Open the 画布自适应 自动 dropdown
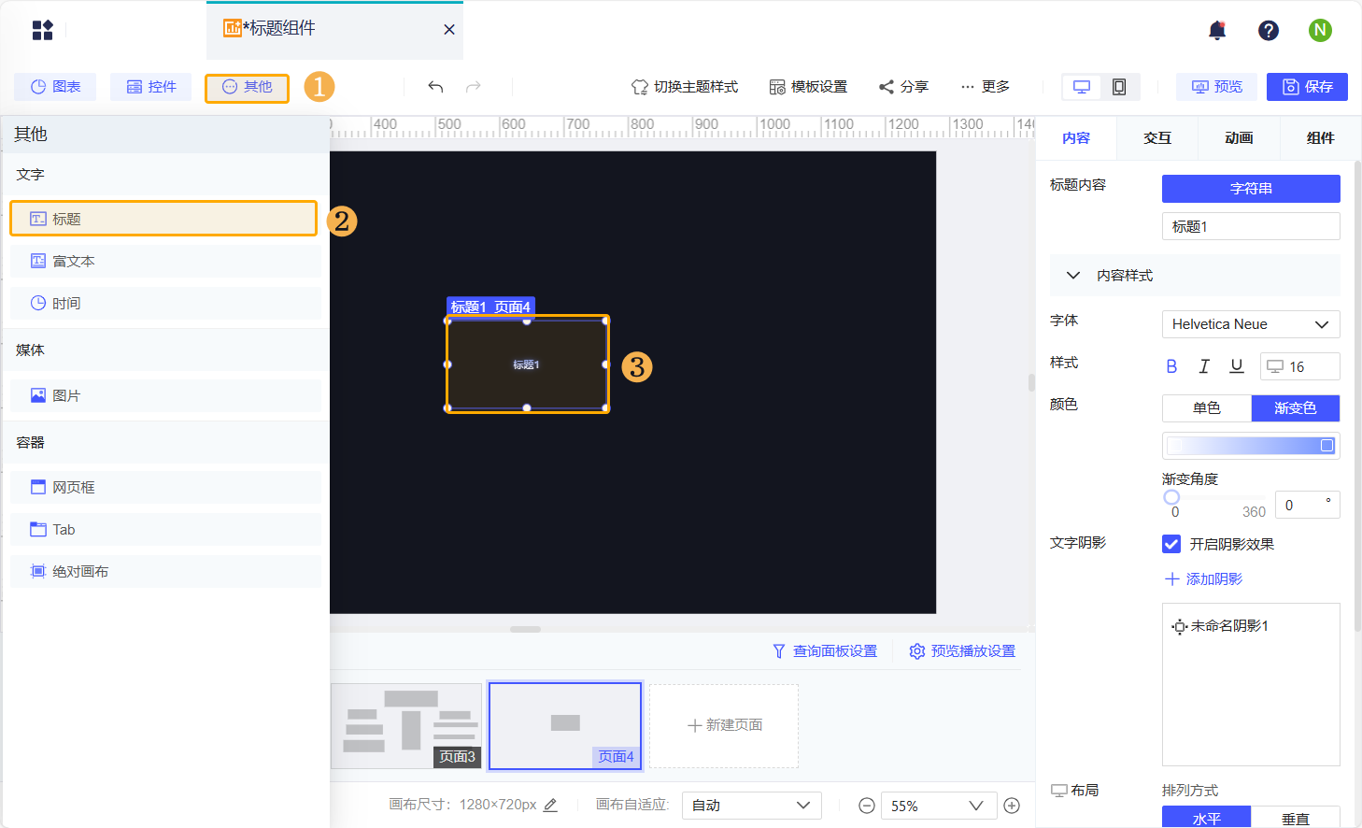The height and width of the screenshot is (828, 1362). pos(752,806)
